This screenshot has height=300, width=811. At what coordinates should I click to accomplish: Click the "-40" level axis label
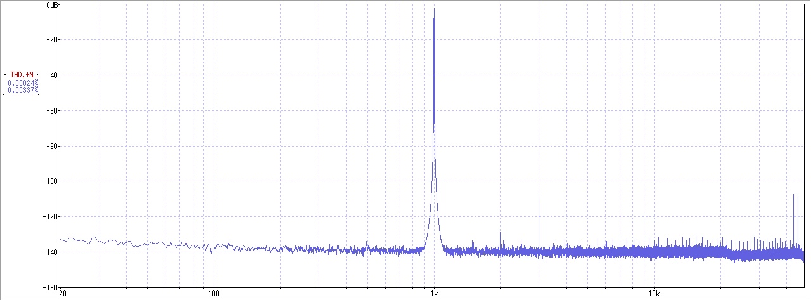(x=53, y=75)
